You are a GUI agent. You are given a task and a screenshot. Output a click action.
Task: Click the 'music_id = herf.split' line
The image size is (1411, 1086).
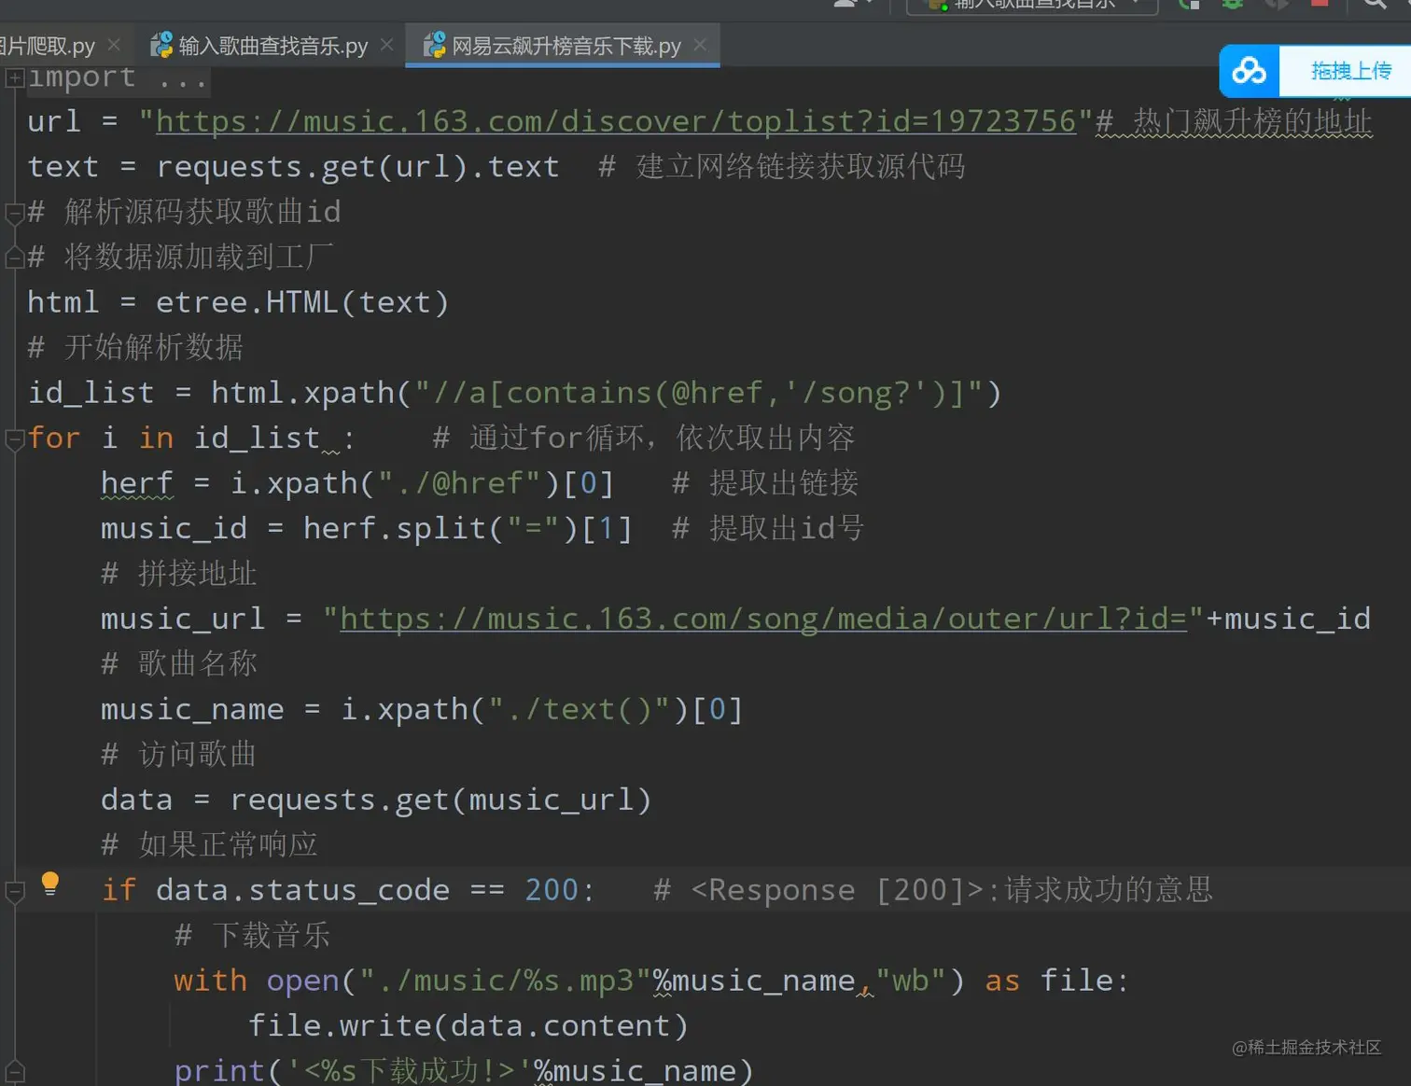[x=367, y=529]
